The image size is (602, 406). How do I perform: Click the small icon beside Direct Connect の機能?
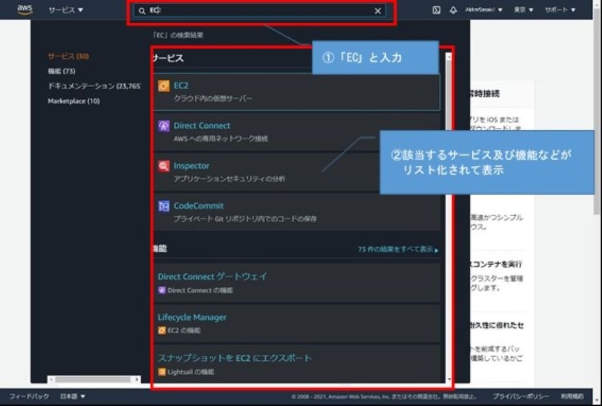tap(162, 291)
